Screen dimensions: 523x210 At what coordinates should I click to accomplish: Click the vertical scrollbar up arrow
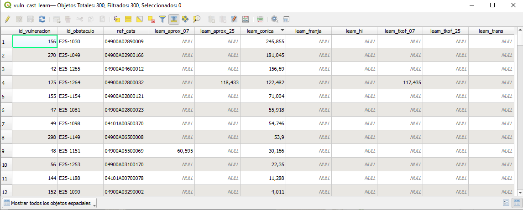pos(520,30)
